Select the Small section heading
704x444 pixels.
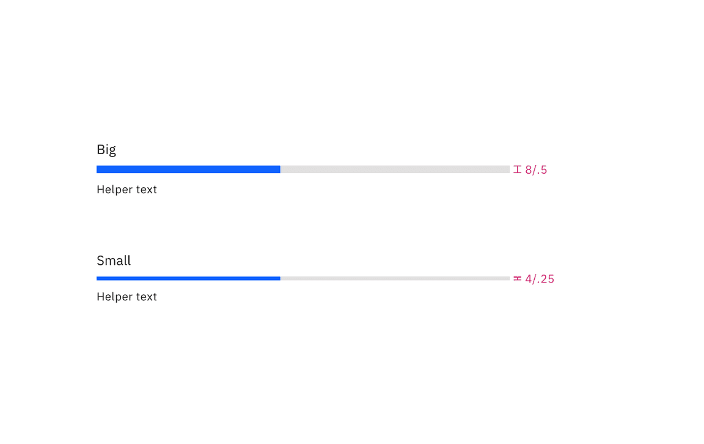114,261
